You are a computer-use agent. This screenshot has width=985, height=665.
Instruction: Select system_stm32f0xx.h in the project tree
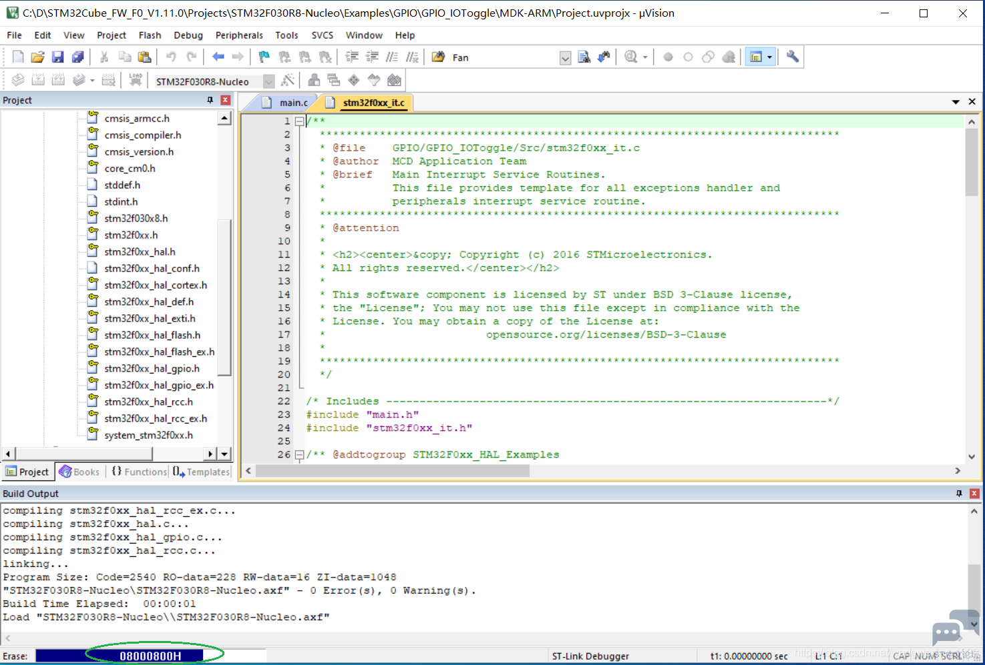(148, 435)
